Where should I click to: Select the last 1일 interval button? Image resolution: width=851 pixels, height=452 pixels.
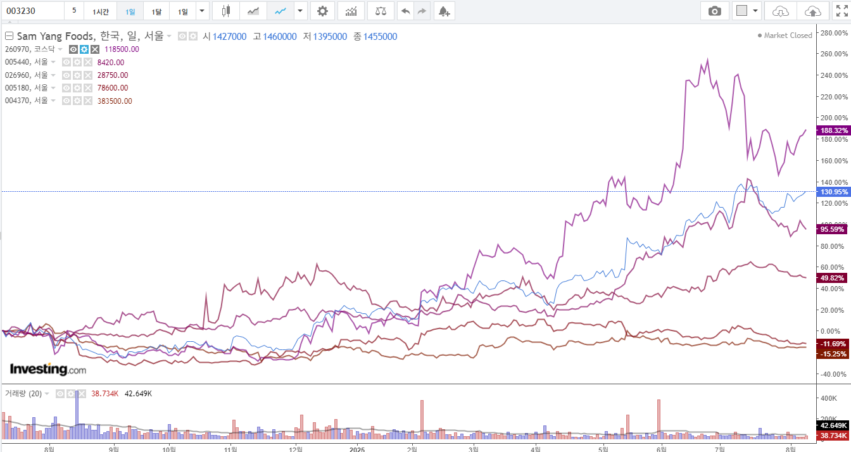coord(182,11)
